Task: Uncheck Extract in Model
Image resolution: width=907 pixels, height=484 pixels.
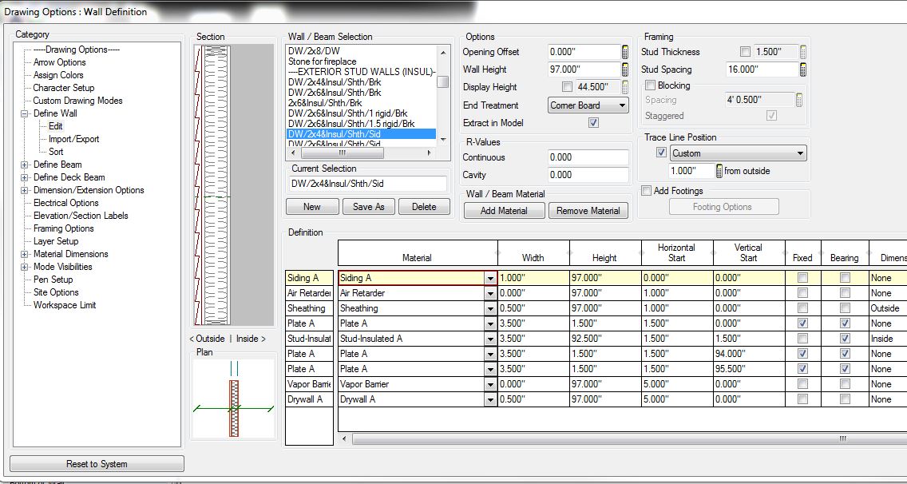Action: pos(592,122)
